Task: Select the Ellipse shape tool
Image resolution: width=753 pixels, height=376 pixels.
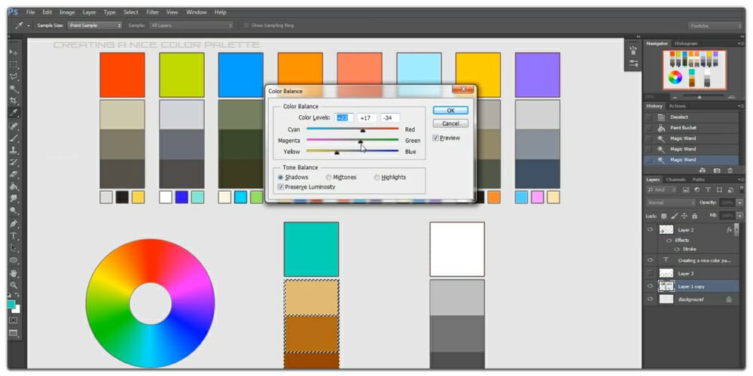Action: [x=14, y=260]
